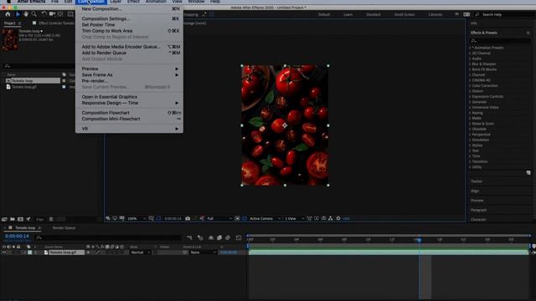This screenshot has width=536, height=301.
Task: Select the Hand tool
Action: pyautogui.click(x=26, y=14)
